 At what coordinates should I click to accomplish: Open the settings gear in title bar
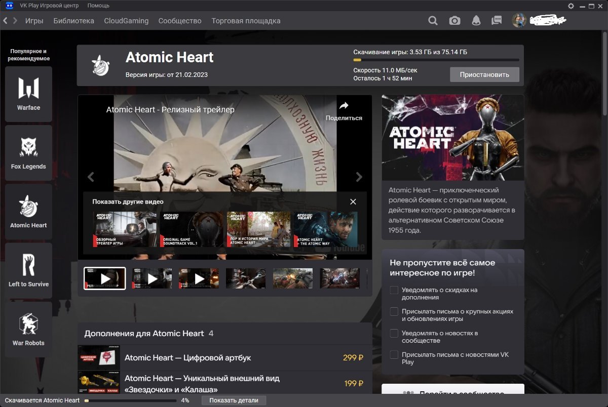571,6
